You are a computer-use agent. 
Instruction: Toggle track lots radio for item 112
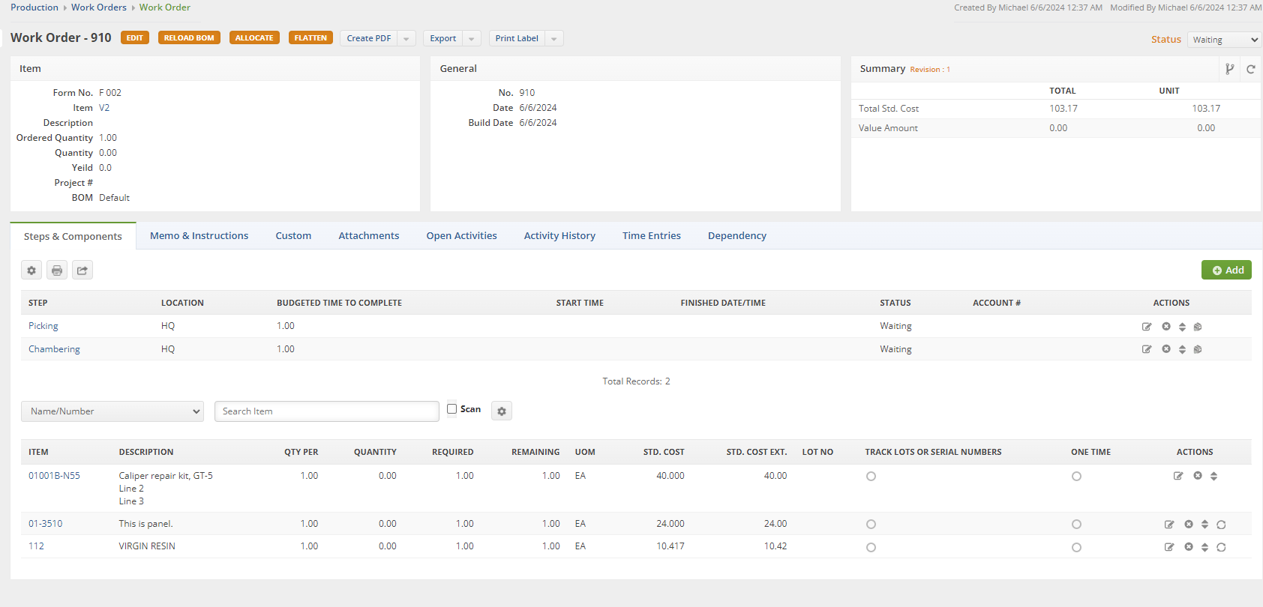tap(871, 548)
